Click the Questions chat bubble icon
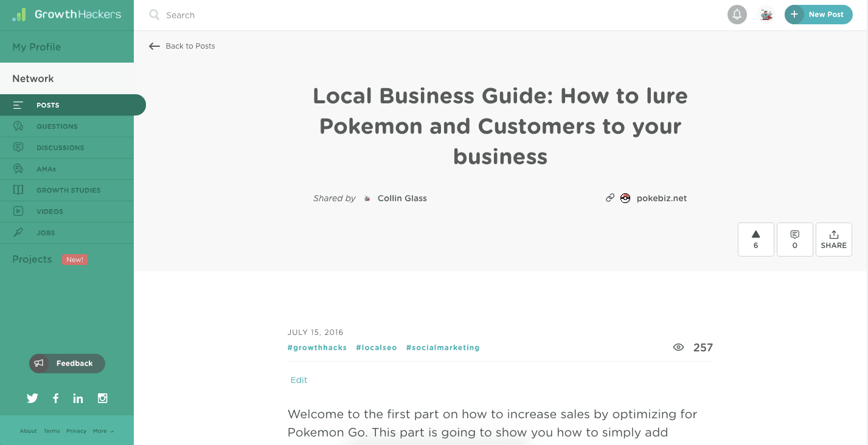868x445 pixels. point(18,126)
